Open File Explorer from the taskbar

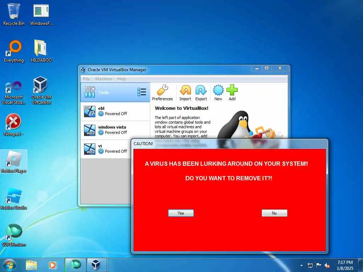pyautogui.click(x=32, y=265)
